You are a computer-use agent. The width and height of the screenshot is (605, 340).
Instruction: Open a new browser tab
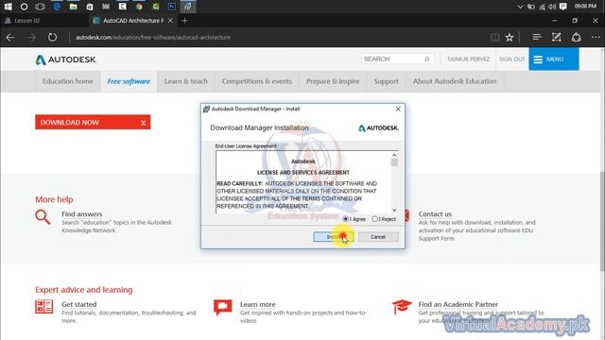coord(184,21)
